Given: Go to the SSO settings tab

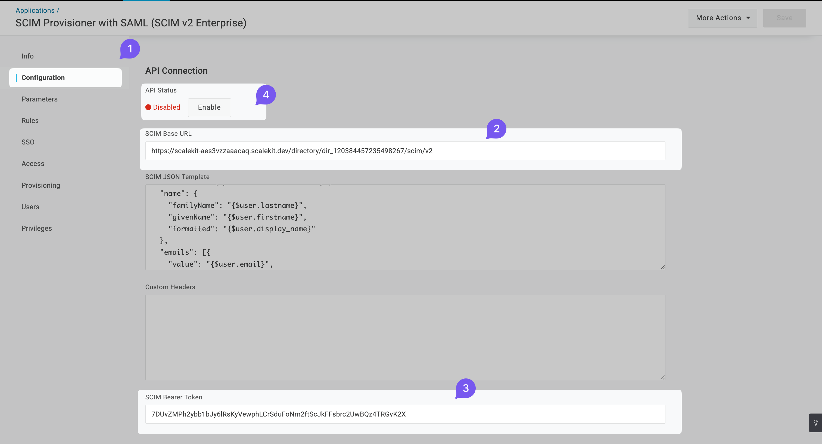Looking at the screenshot, I should click(x=28, y=142).
